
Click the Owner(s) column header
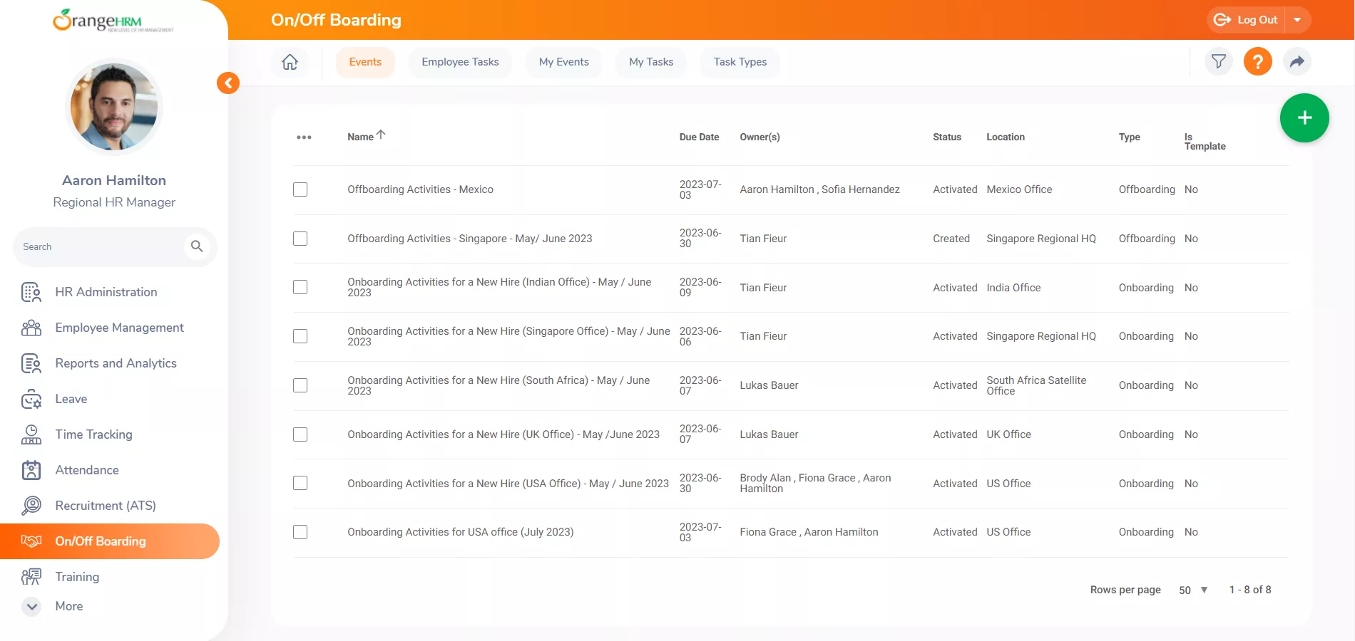click(760, 137)
